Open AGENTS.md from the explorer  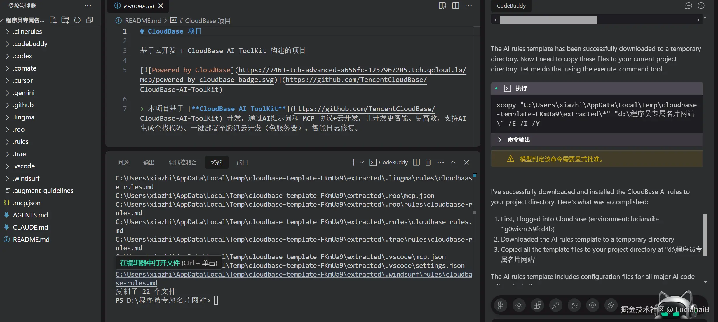click(x=30, y=215)
